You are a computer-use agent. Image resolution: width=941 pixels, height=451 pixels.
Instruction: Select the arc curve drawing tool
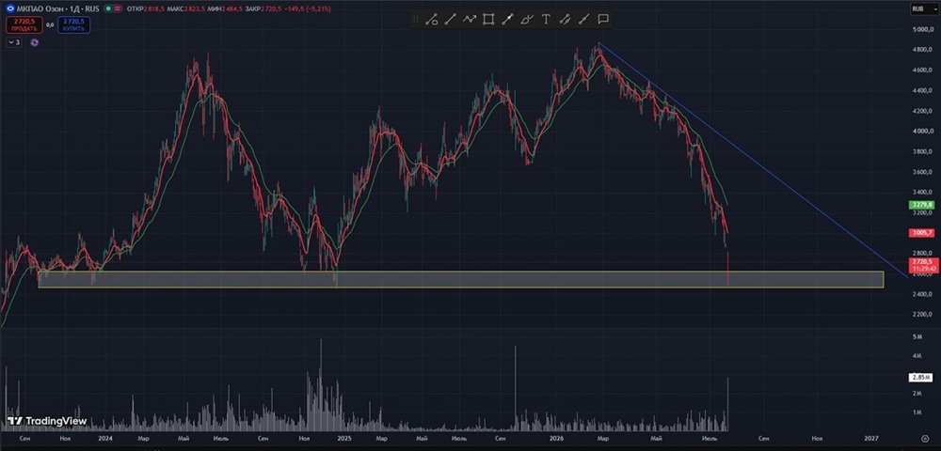pos(527,20)
